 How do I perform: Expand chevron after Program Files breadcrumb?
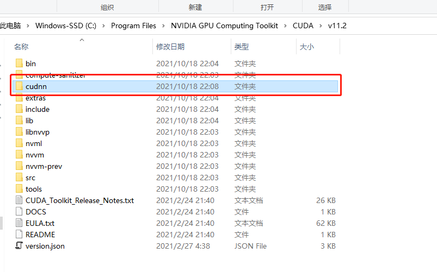(164, 26)
